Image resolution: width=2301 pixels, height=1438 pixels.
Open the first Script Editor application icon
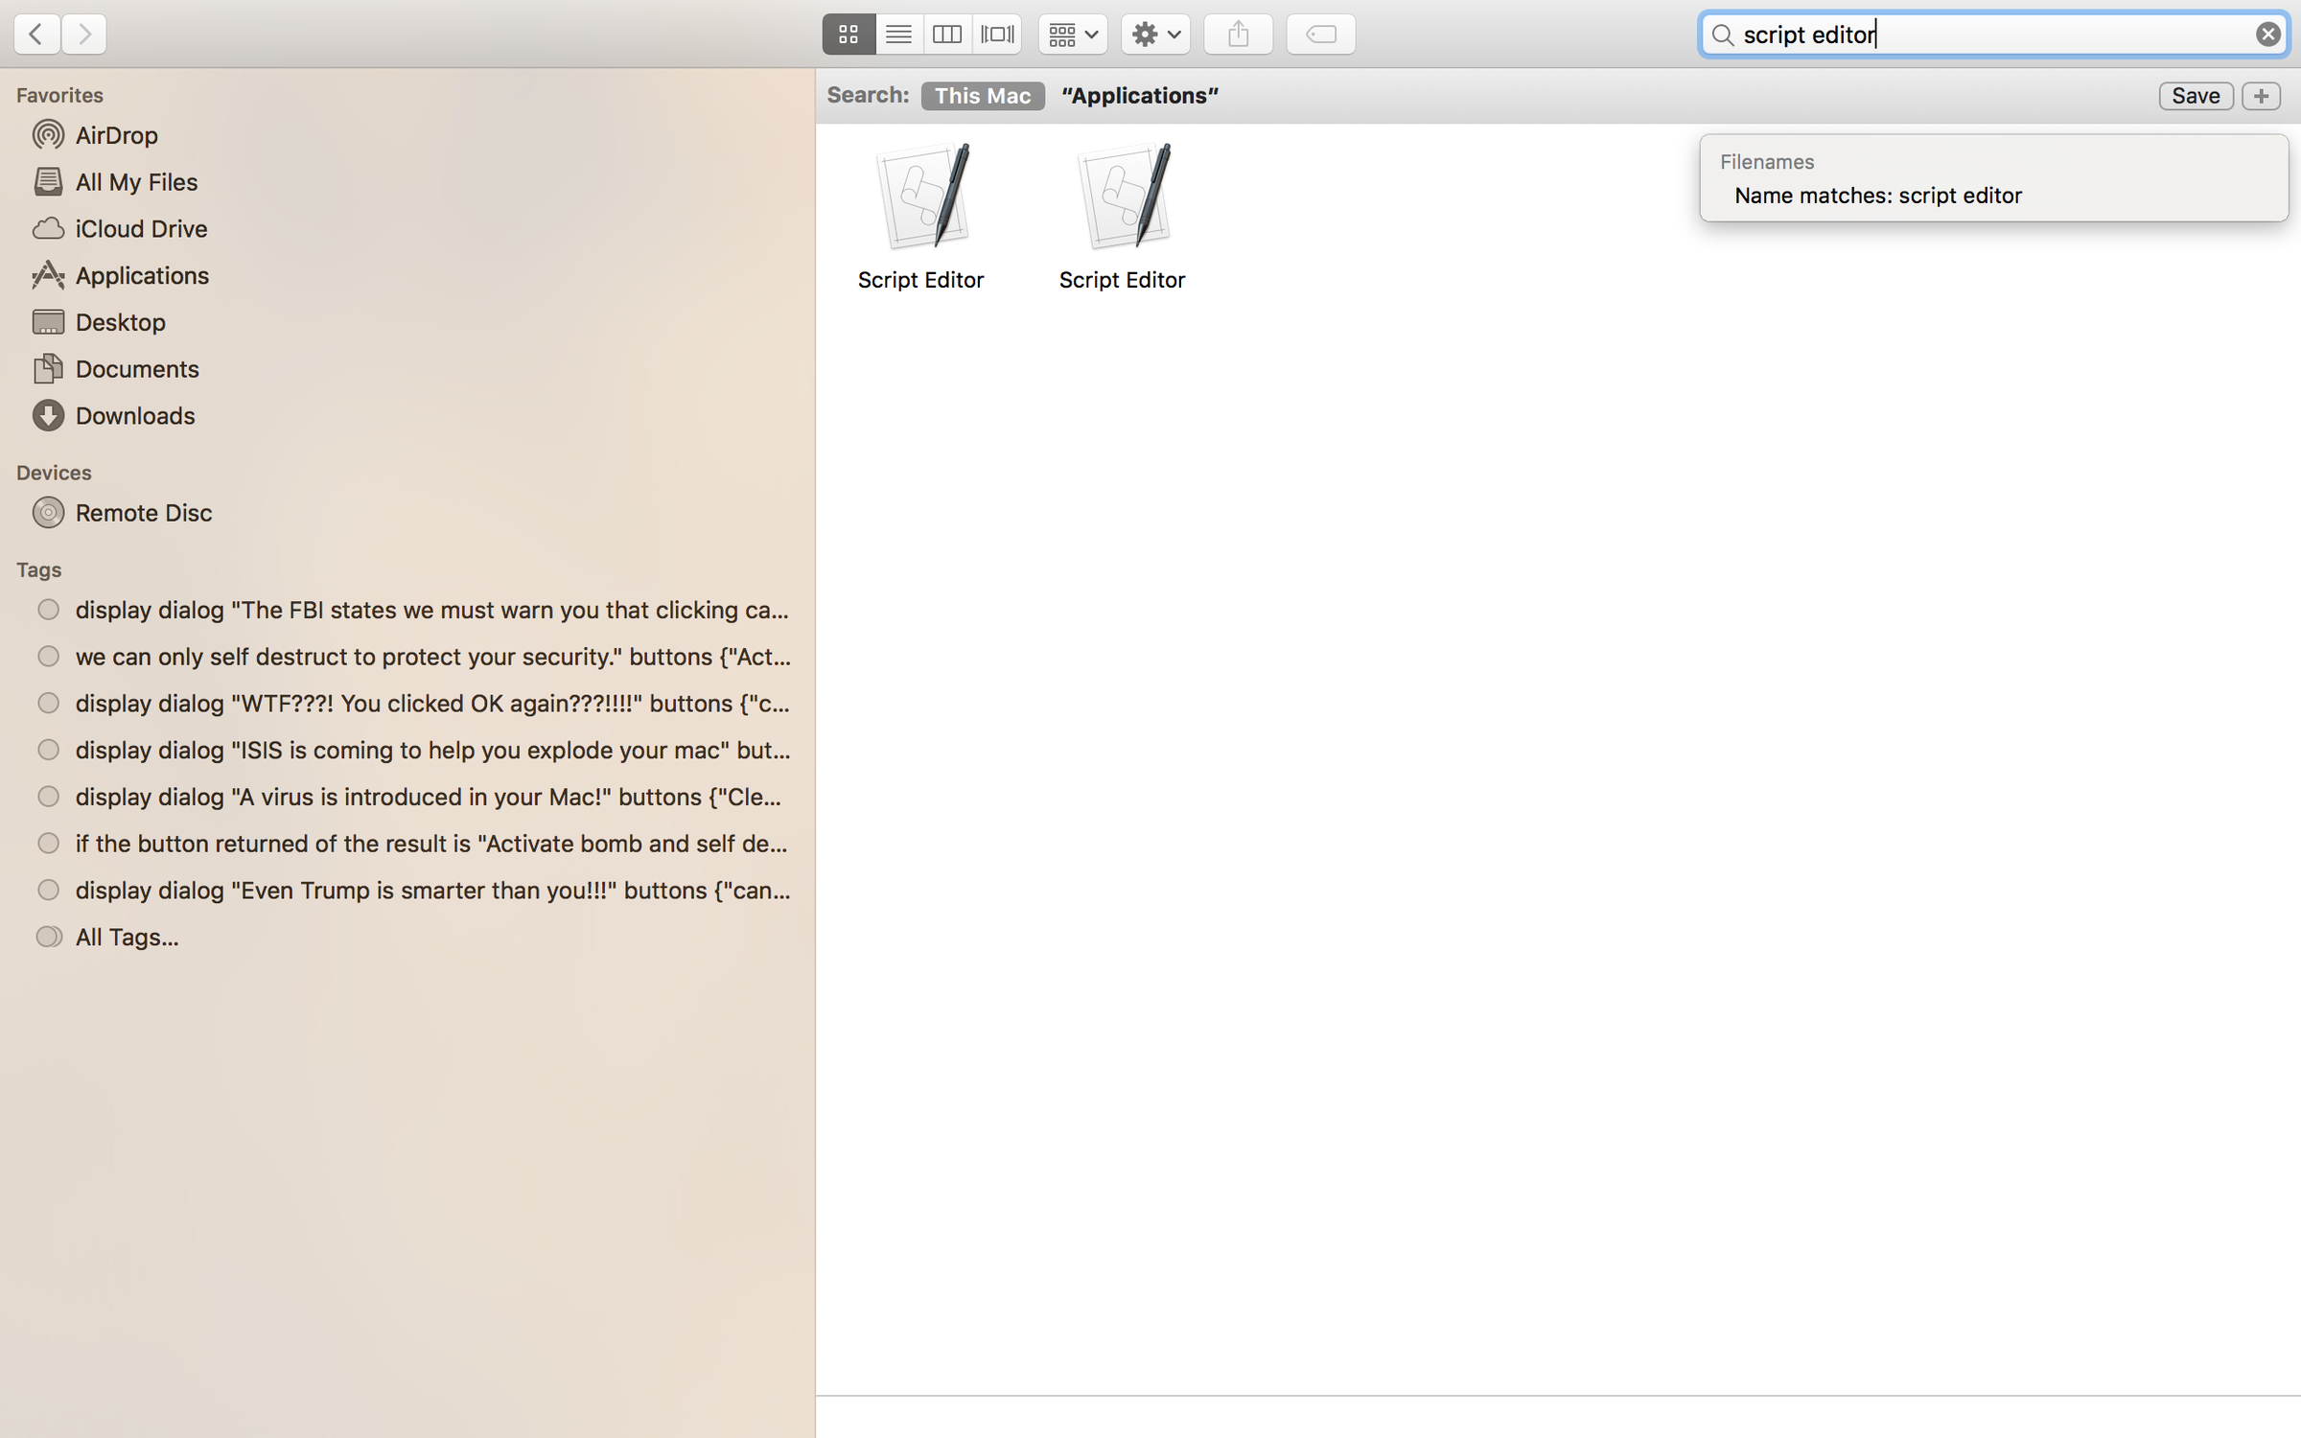pos(920,197)
